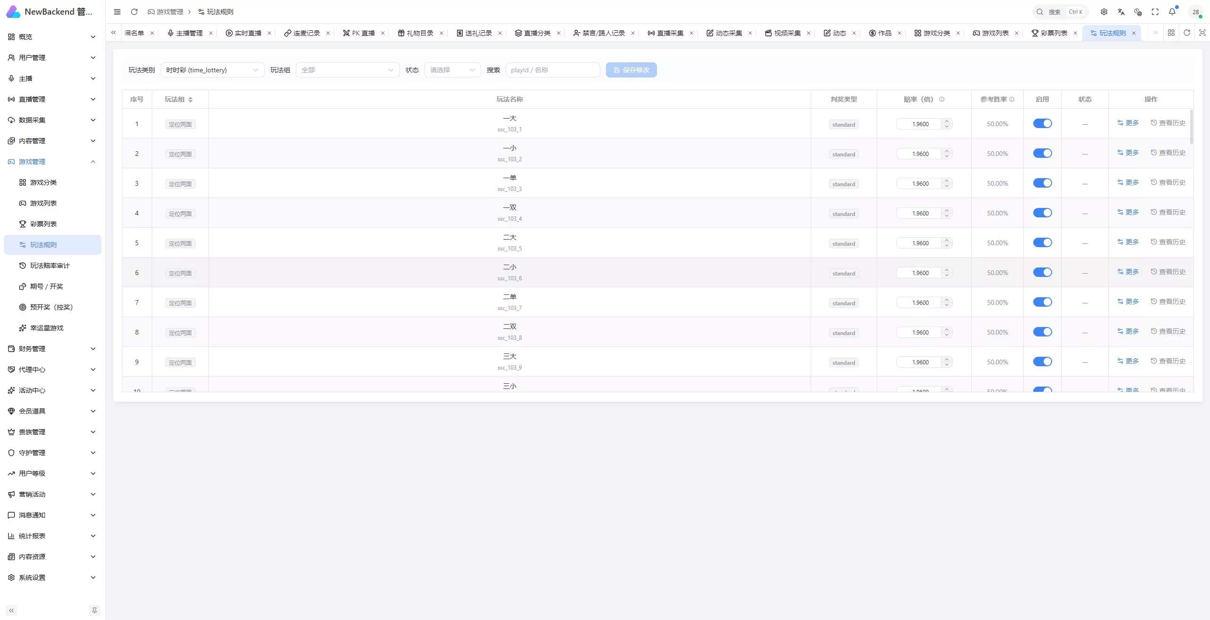This screenshot has width=1210, height=620.
Task: Toggle the enable switch for 一大
Action: click(x=1042, y=123)
